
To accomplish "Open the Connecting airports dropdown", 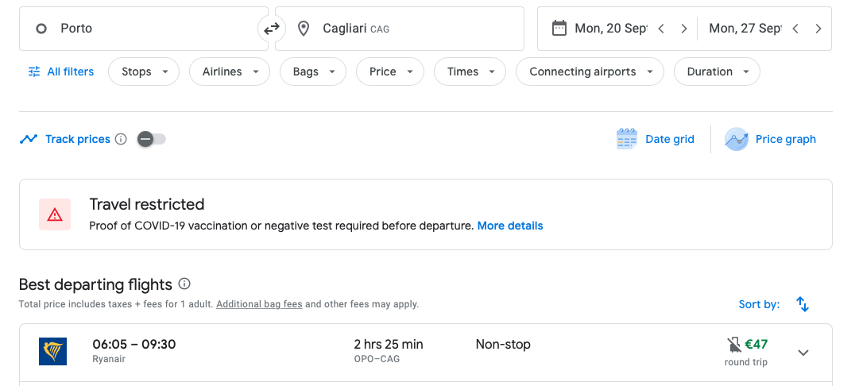I will tap(590, 71).
